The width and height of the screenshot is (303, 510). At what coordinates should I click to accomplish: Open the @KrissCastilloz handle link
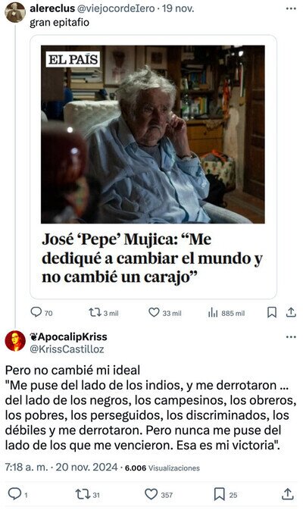click(67, 349)
